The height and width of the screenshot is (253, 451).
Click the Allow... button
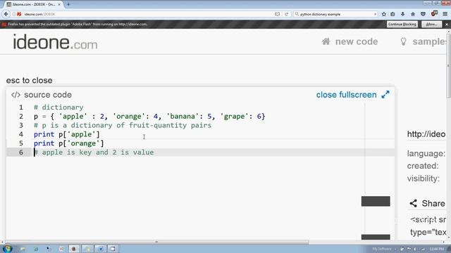tap(431, 25)
